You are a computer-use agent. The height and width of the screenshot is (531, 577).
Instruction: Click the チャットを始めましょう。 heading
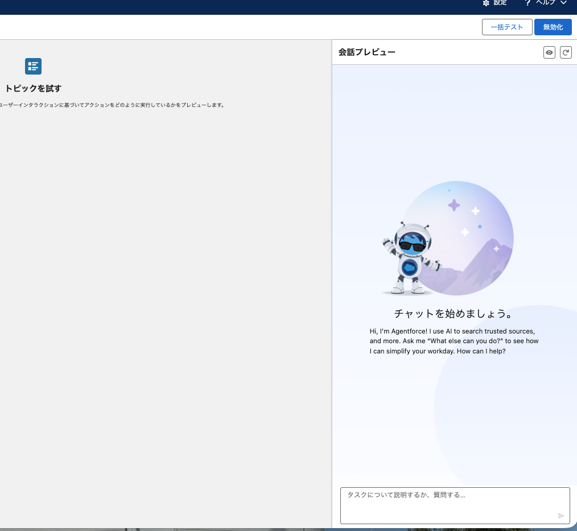coord(454,314)
